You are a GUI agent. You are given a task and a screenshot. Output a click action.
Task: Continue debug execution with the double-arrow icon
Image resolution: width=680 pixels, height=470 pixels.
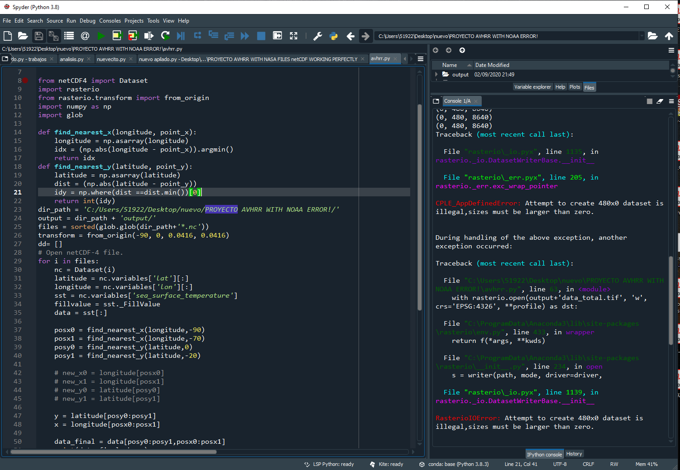pos(245,36)
